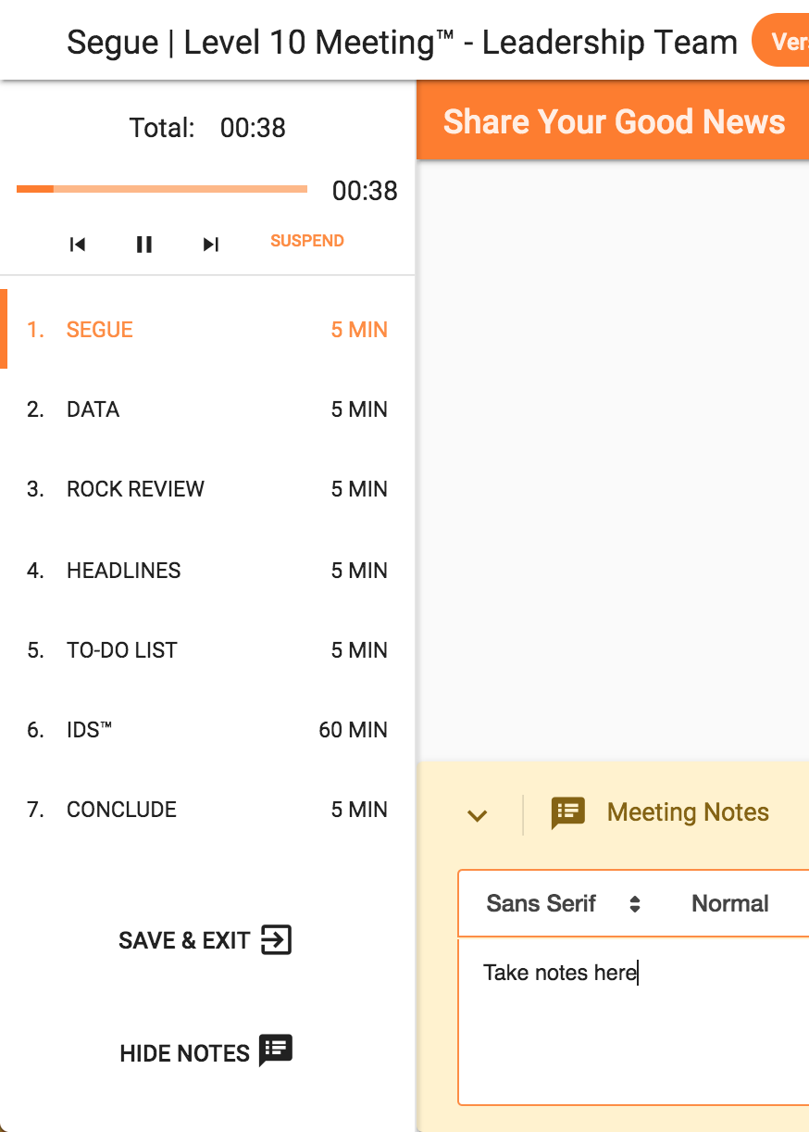Image resolution: width=809 pixels, height=1132 pixels.
Task: Click into the notes text area
Action: pos(634,1021)
